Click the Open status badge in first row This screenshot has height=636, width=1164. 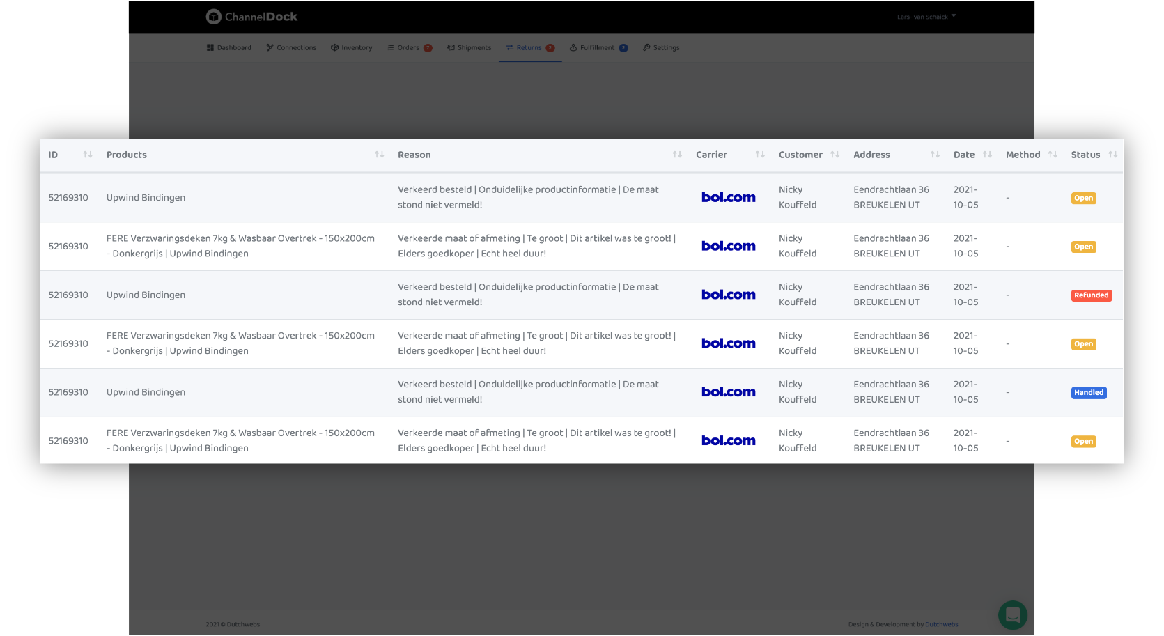pos(1083,199)
